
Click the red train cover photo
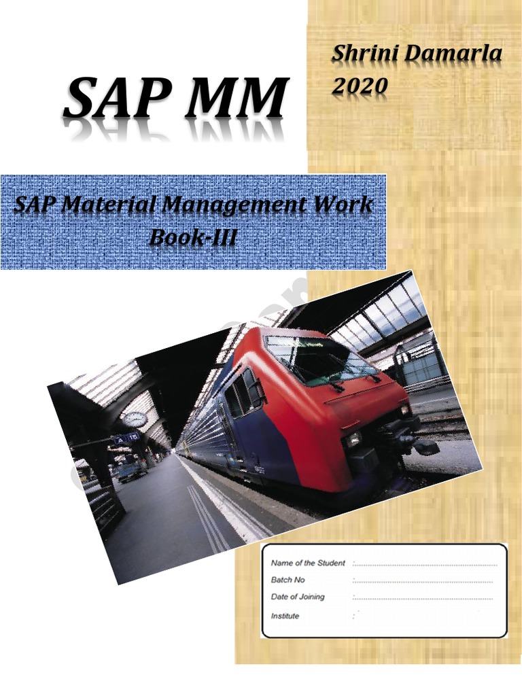(264, 426)
